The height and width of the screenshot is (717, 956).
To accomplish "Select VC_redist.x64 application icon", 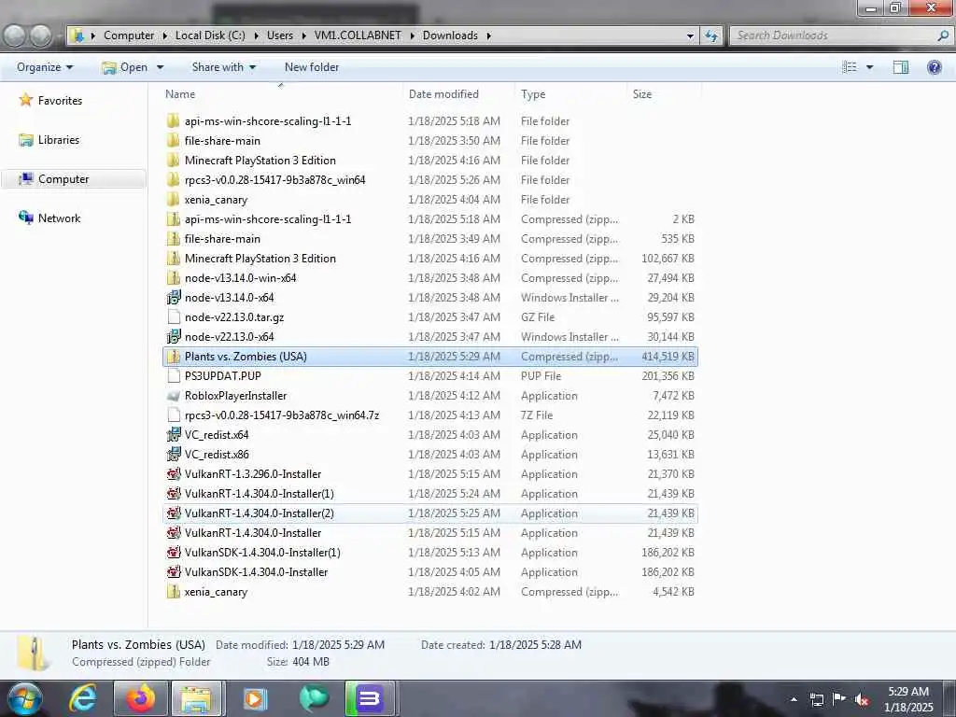I will tap(174, 435).
